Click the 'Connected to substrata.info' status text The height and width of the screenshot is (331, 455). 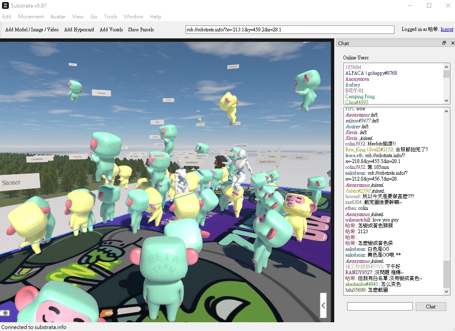coord(34,327)
